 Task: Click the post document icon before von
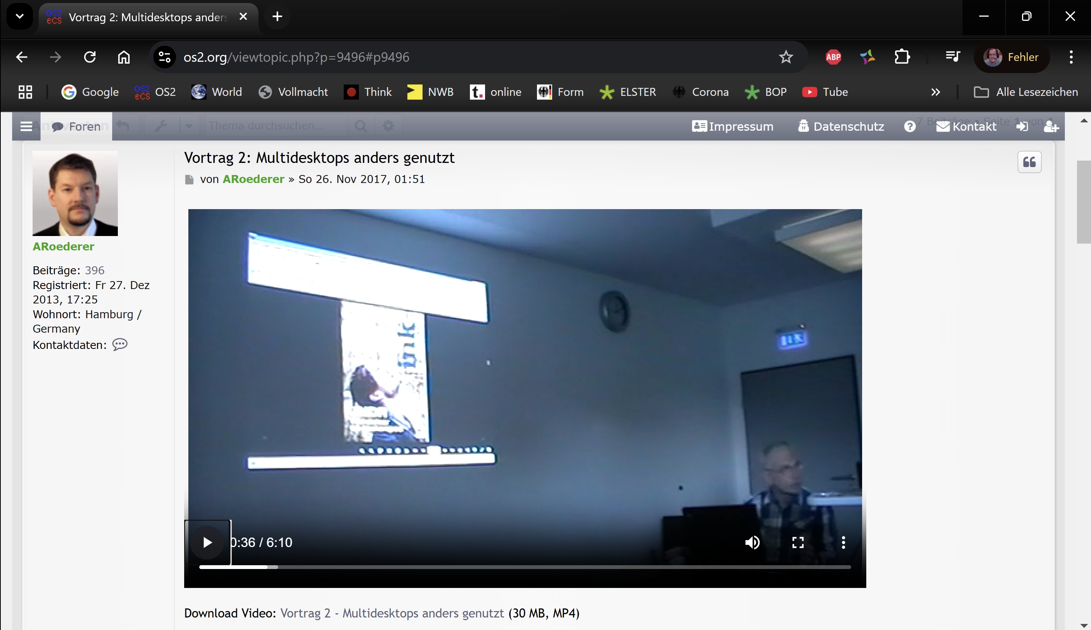click(x=189, y=180)
